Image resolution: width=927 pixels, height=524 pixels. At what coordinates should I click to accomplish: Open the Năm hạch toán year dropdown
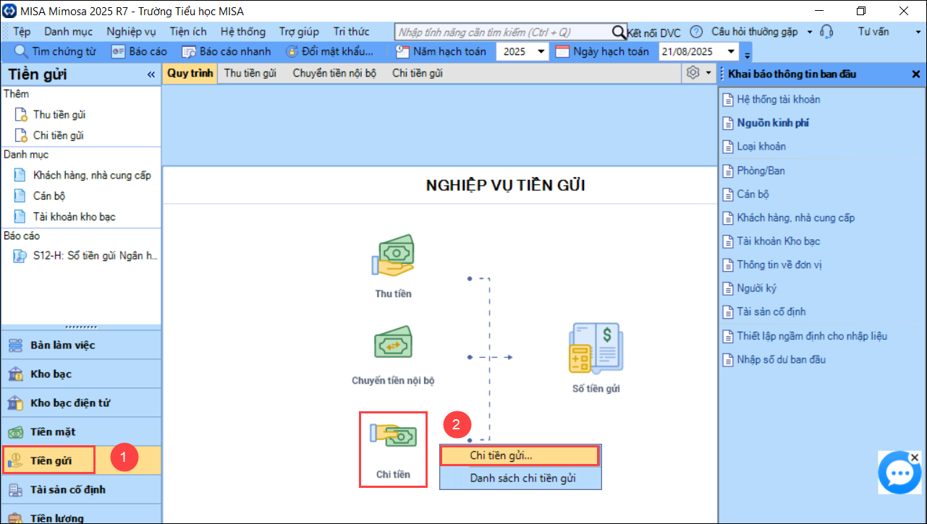(x=541, y=52)
